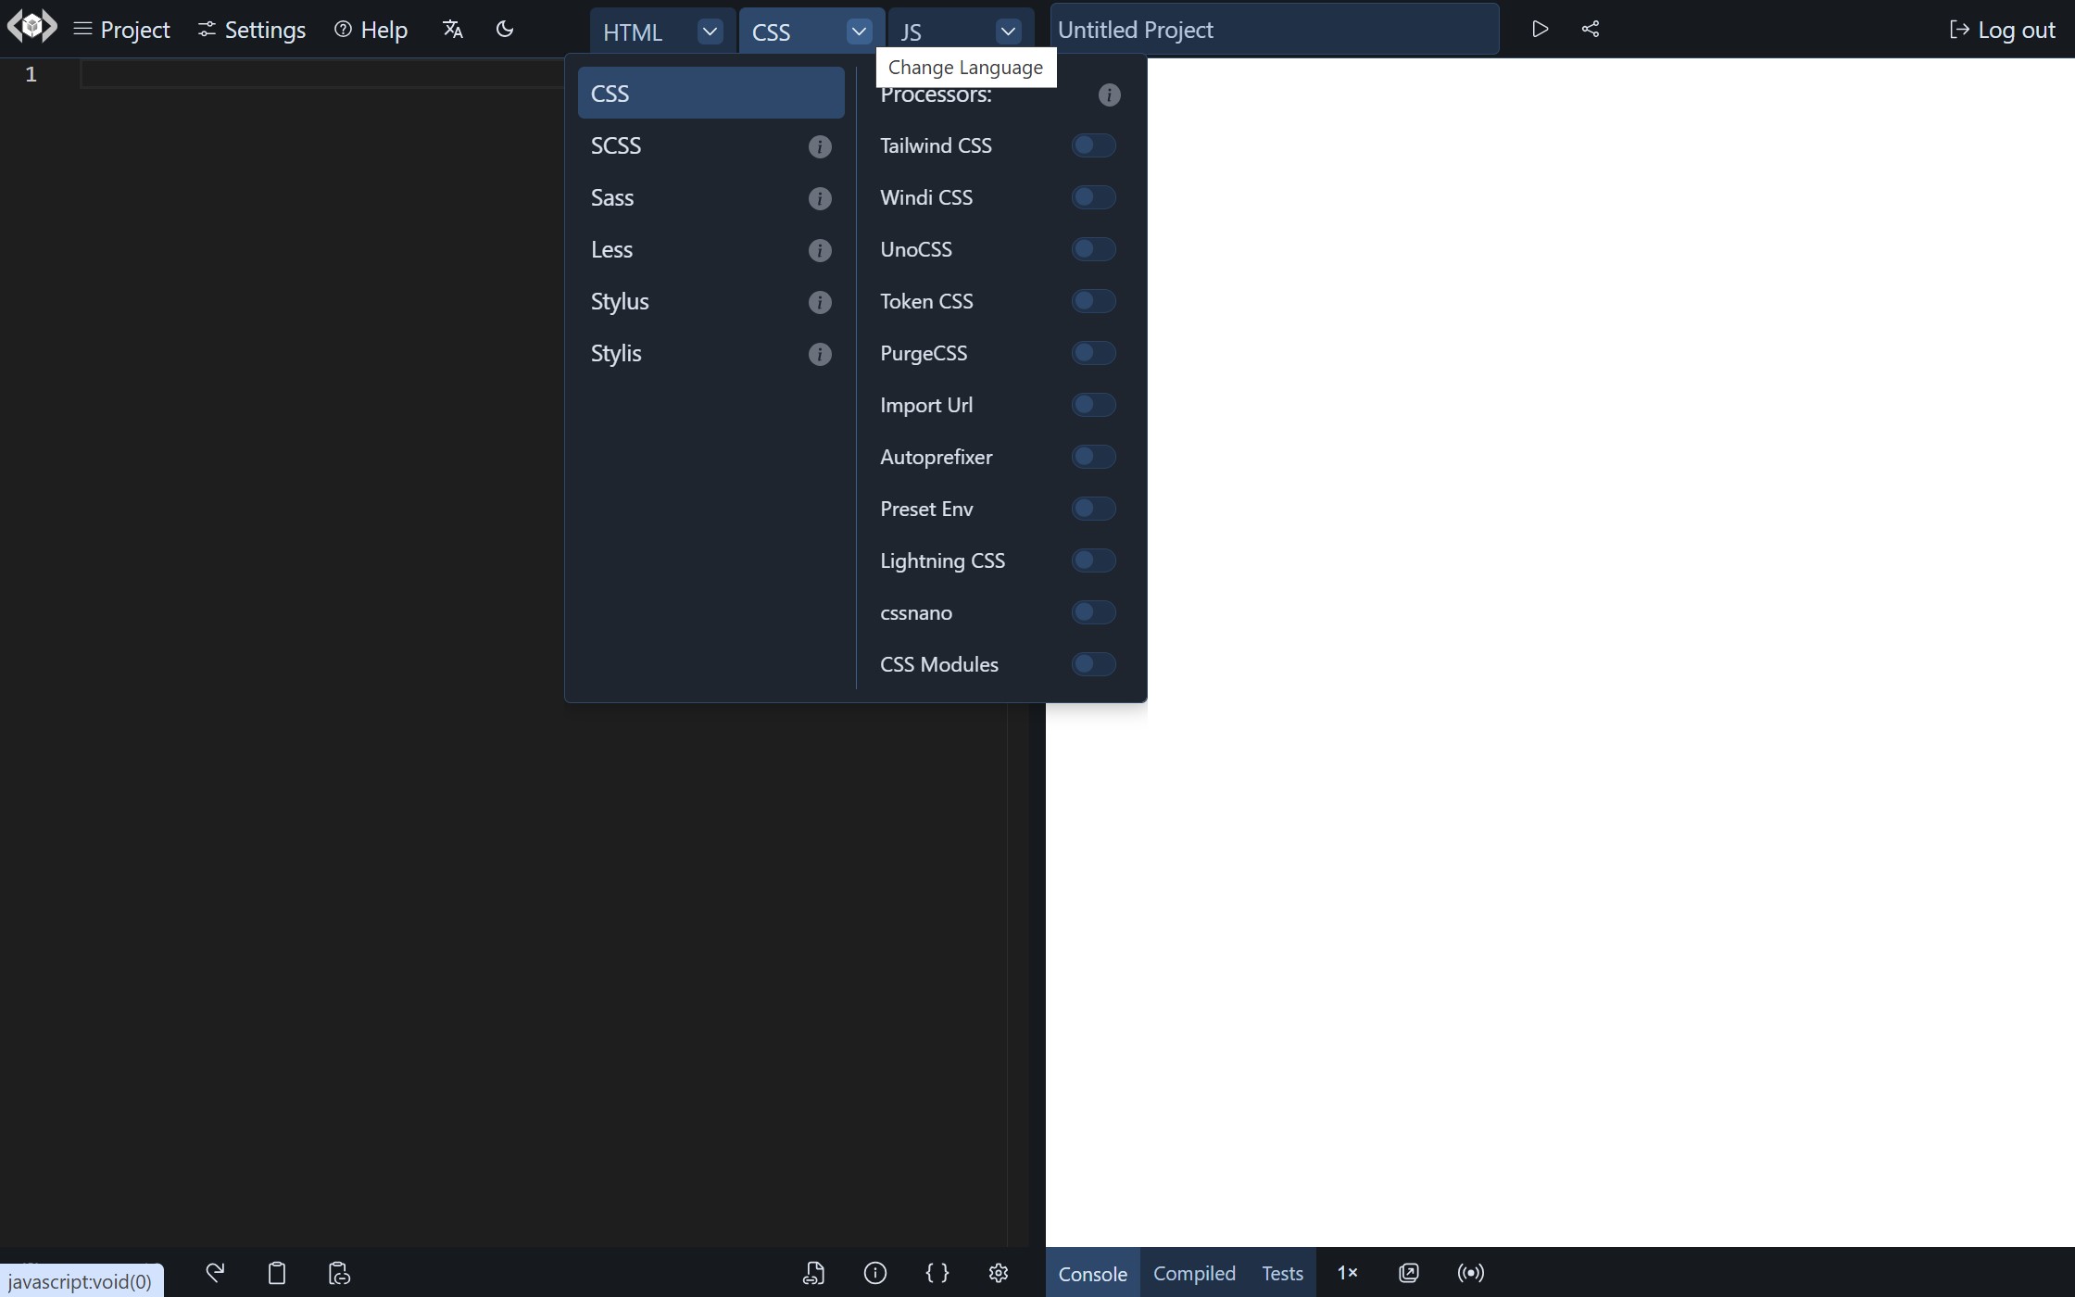The image size is (2075, 1297).
Task: Turn on CSS Modules switch
Action: coord(1093,664)
